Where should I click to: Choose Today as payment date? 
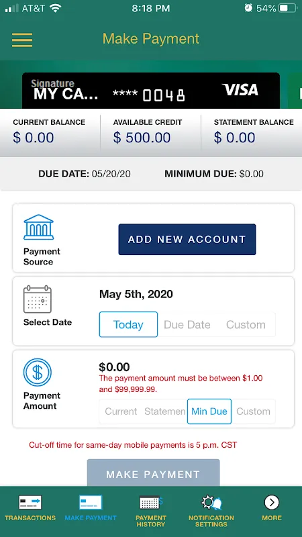(x=128, y=324)
